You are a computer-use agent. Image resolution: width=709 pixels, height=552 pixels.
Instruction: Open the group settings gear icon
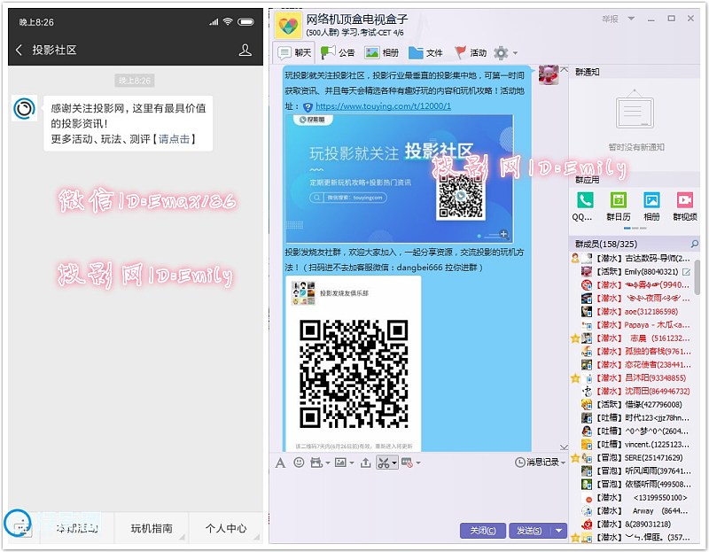[501, 53]
